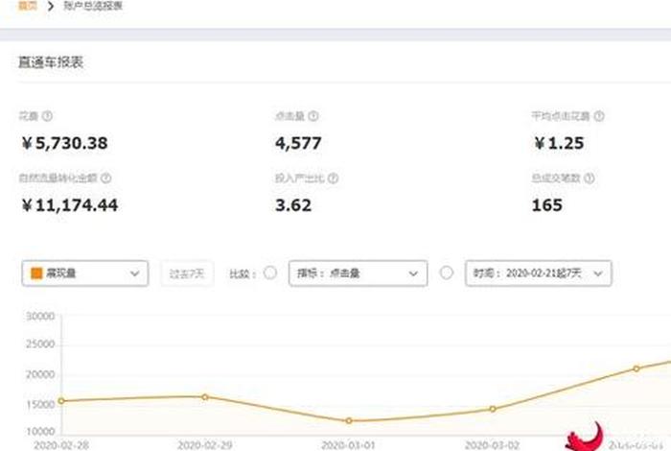671x451 pixels.
Task: Click chart data point for 2020-03-01
Action: [x=349, y=420]
